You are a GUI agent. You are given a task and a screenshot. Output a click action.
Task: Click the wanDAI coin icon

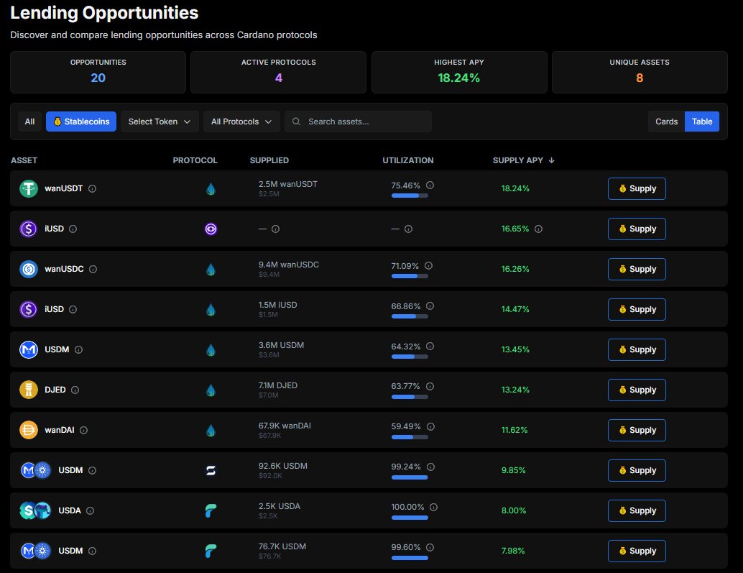[x=29, y=431]
